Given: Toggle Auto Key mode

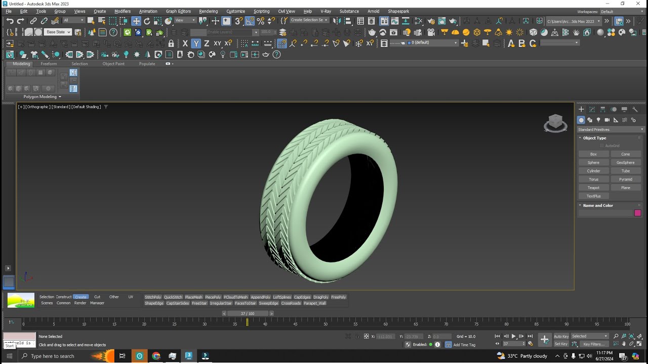Looking at the screenshot, I should click(x=561, y=336).
